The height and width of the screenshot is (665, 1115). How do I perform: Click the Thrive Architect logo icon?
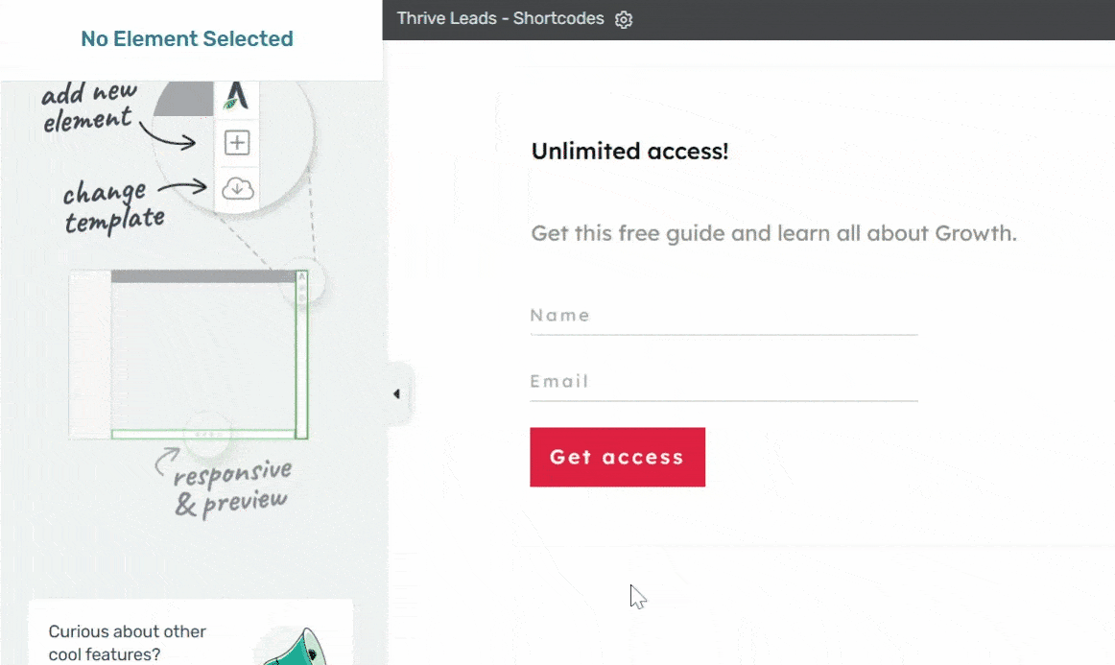point(235,95)
